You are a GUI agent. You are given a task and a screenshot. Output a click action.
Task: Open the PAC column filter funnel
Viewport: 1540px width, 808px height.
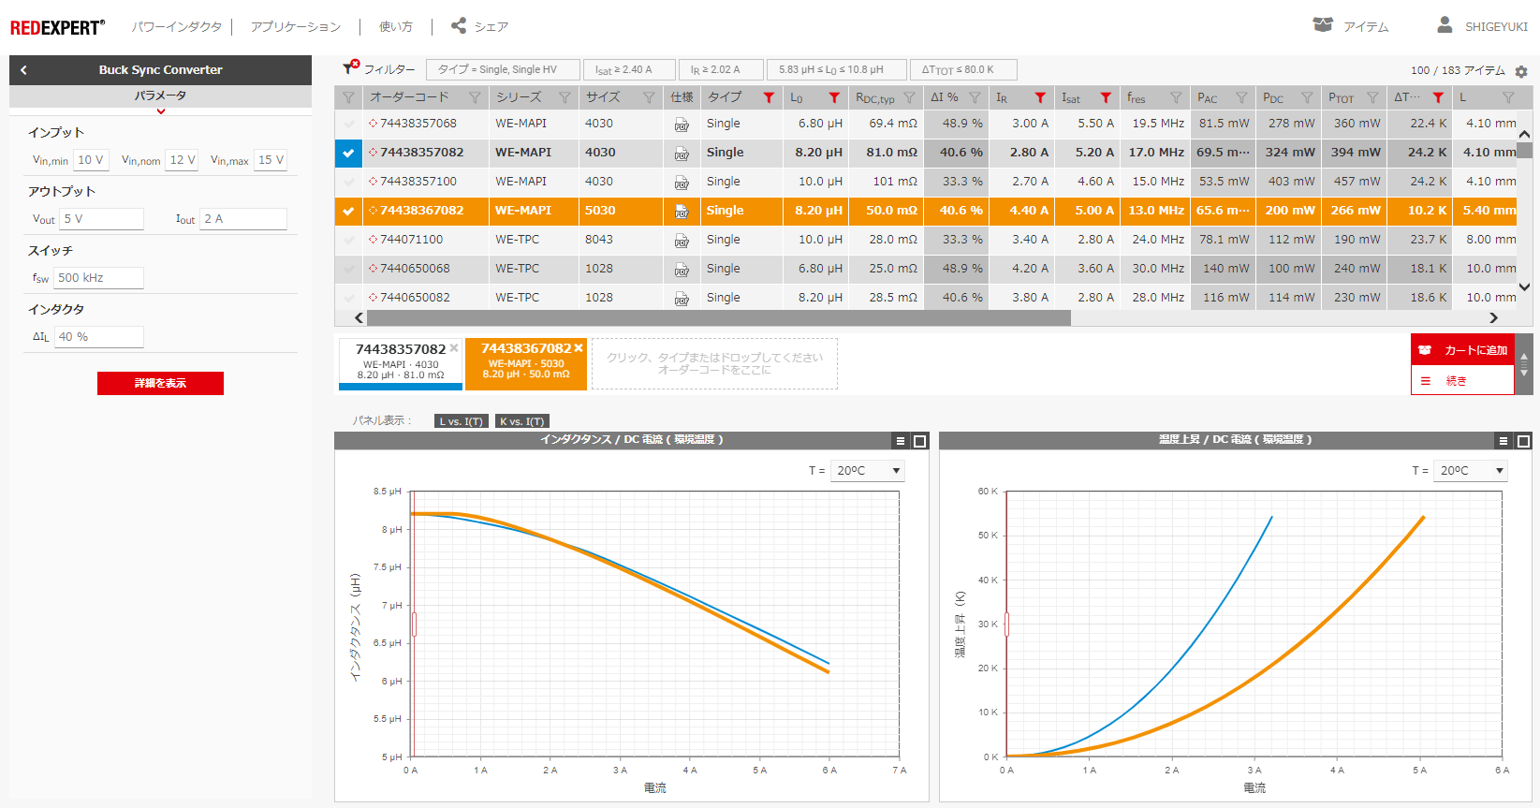[1241, 97]
